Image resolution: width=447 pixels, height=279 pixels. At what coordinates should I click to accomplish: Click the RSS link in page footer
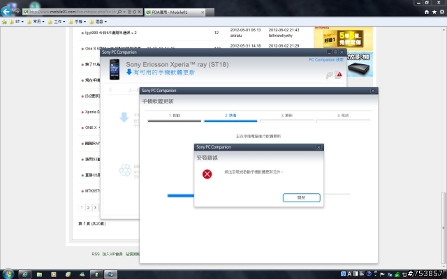[x=96, y=254]
